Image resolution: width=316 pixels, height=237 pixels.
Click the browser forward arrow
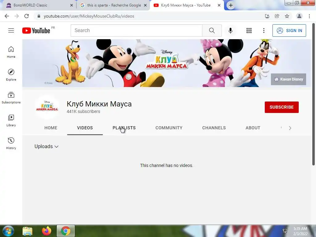coord(17,16)
